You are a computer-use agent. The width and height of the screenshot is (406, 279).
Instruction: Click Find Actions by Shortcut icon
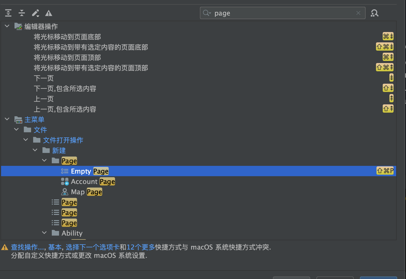374,13
